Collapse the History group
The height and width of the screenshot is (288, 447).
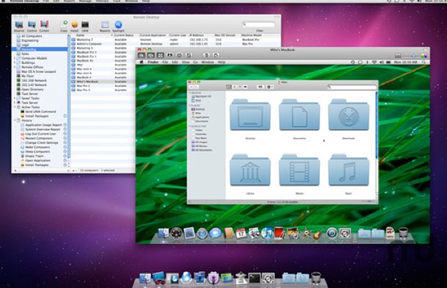tap(15, 120)
